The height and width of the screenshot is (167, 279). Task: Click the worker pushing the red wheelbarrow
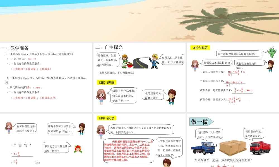[127, 62]
